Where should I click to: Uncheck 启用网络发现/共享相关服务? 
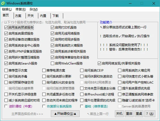coord(99,63)
